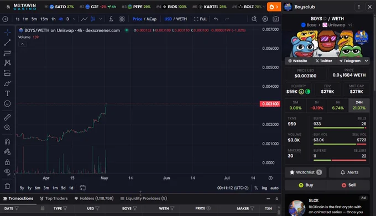The image size is (376, 216).
Task: Select the pattern drawing tool
Action: [x=7, y=63]
